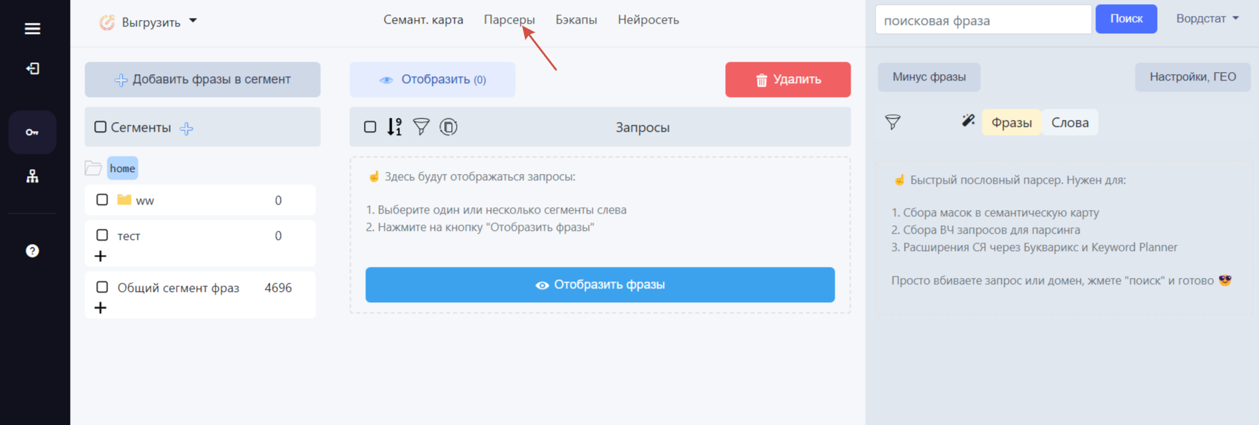Click the Поиск button
This screenshot has width=1259, height=425.
coord(1126,19)
